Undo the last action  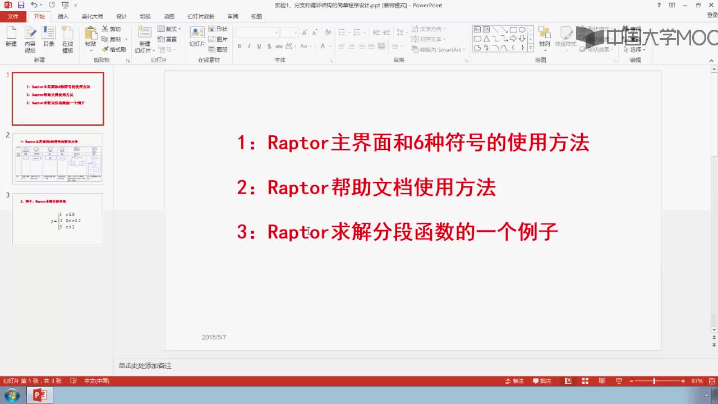point(34,5)
